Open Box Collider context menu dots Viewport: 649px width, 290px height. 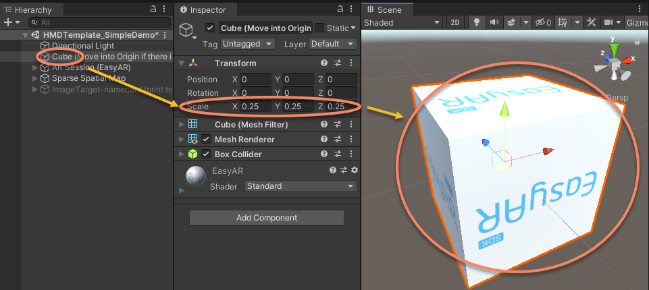(351, 154)
